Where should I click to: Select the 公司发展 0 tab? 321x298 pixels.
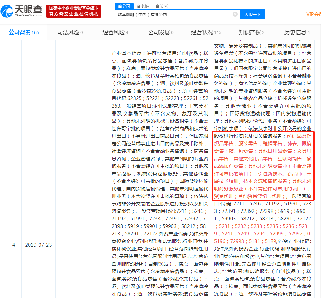(x=161, y=32)
